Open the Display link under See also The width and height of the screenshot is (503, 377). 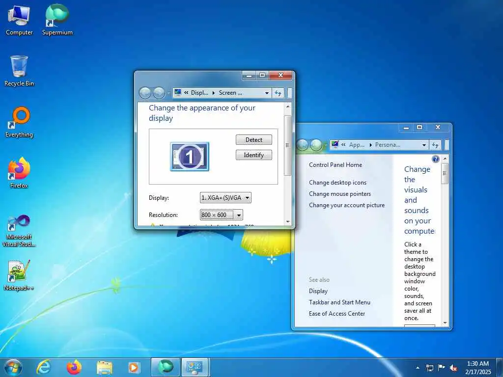[x=318, y=291]
